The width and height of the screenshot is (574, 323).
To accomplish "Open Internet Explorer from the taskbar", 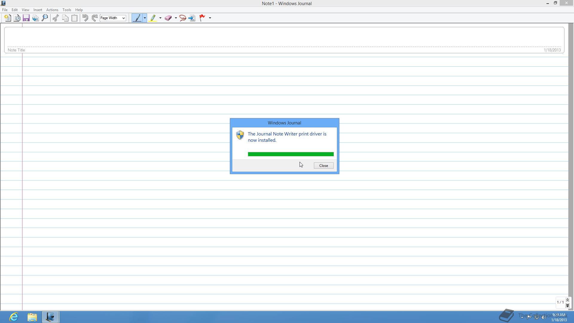I will (x=14, y=317).
